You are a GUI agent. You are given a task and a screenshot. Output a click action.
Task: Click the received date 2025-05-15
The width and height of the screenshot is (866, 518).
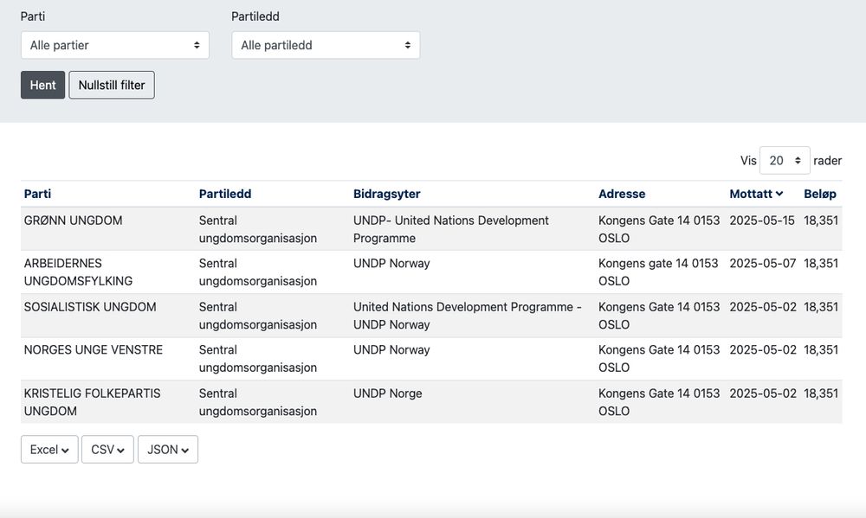[x=762, y=221]
